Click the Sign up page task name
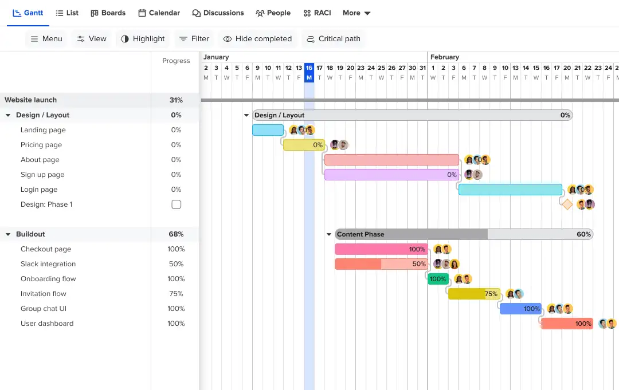Viewport: 619px width, 390px height. click(43, 174)
